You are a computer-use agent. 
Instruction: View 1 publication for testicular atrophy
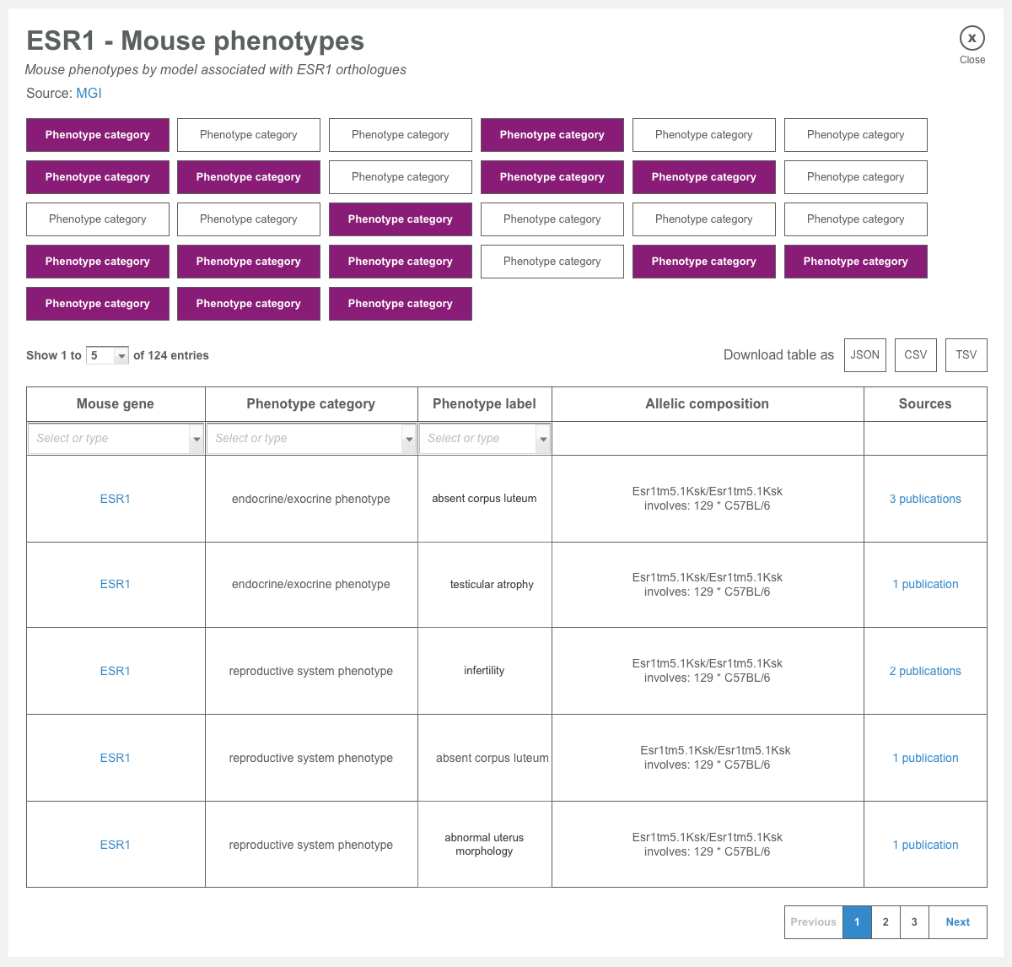click(925, 584)
